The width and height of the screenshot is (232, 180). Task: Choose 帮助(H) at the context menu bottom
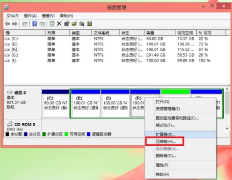(x=180, y=174)
